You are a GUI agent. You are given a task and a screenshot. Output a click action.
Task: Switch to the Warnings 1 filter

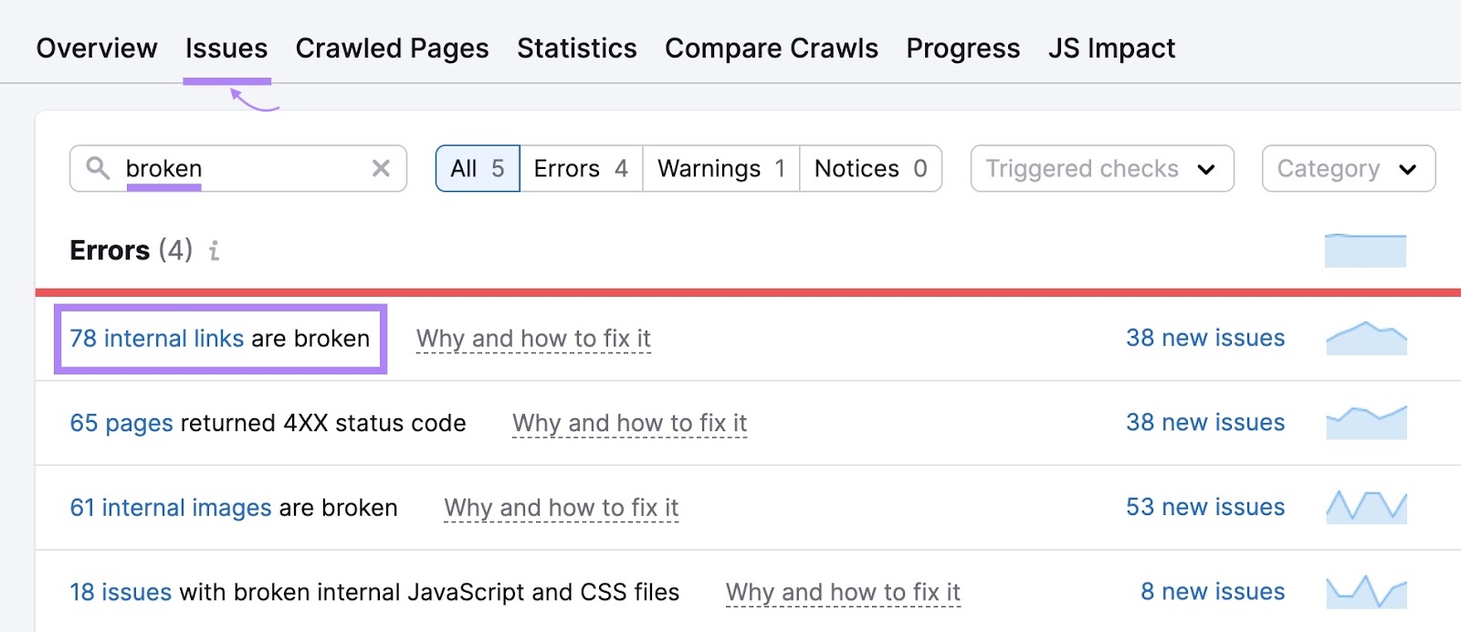720,168
